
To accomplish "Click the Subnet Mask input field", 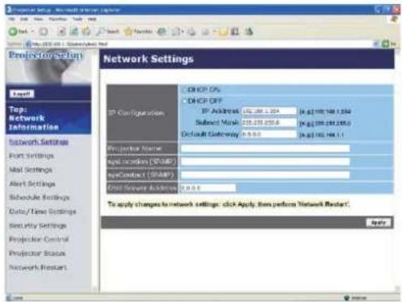I will point(269,122).
